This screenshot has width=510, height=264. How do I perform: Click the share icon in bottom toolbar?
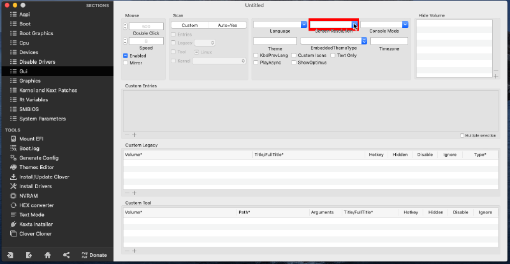coord(66,255)
